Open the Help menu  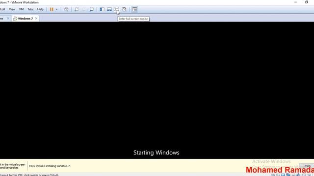pos(40,9)
